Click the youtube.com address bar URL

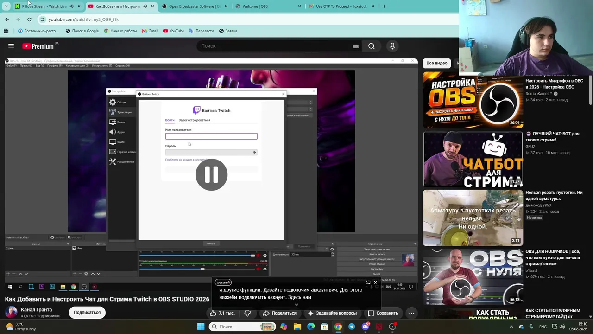83,19
